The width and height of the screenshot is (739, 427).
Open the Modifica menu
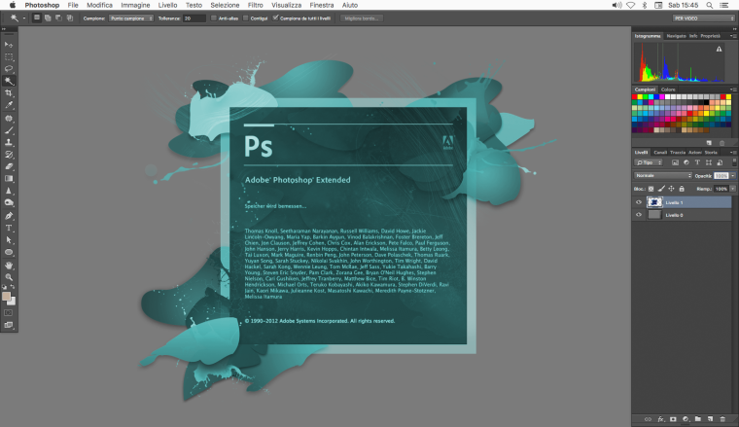click(99, 5)
